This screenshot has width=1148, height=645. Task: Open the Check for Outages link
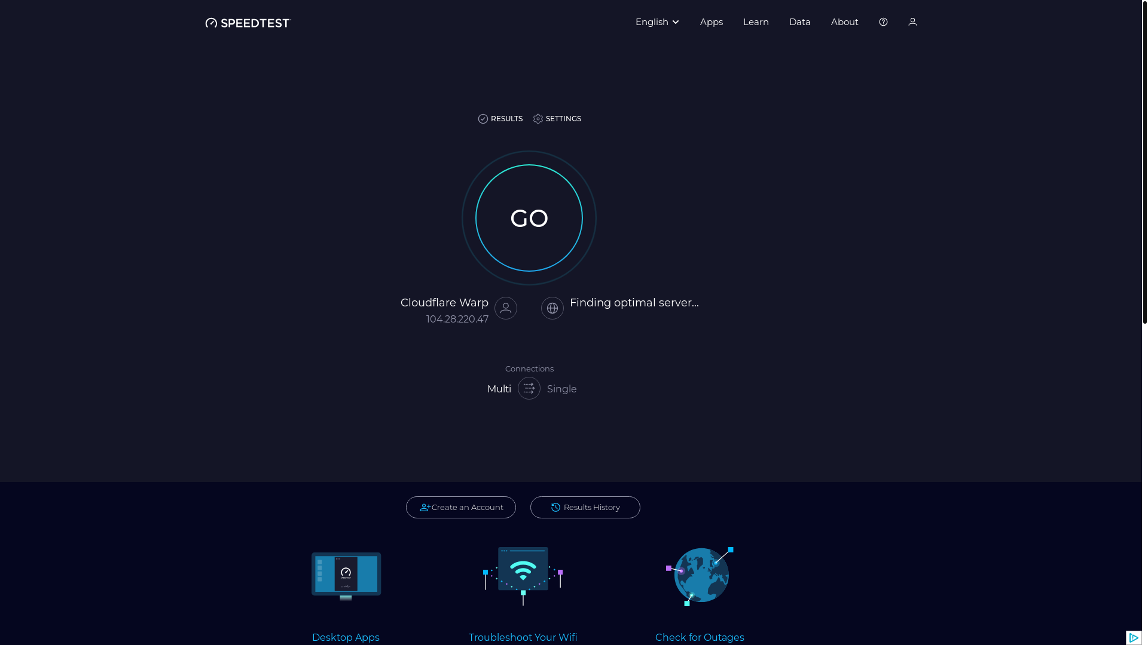[700, 638]
